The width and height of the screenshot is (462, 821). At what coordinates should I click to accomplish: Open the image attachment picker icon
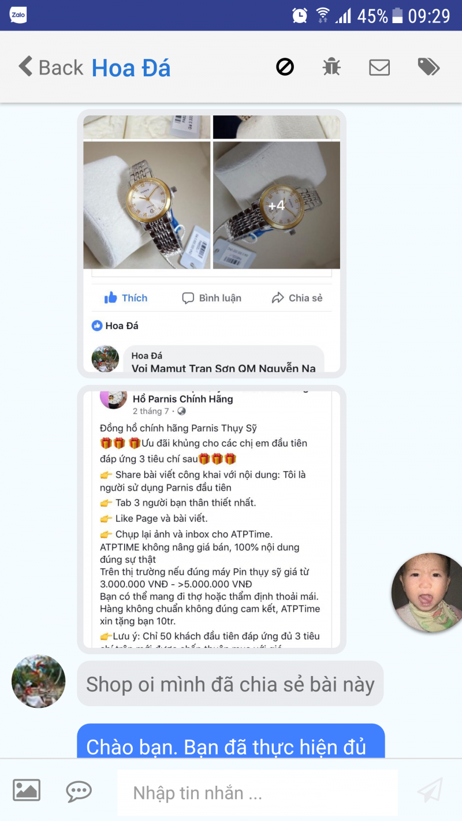pos(27,790)
